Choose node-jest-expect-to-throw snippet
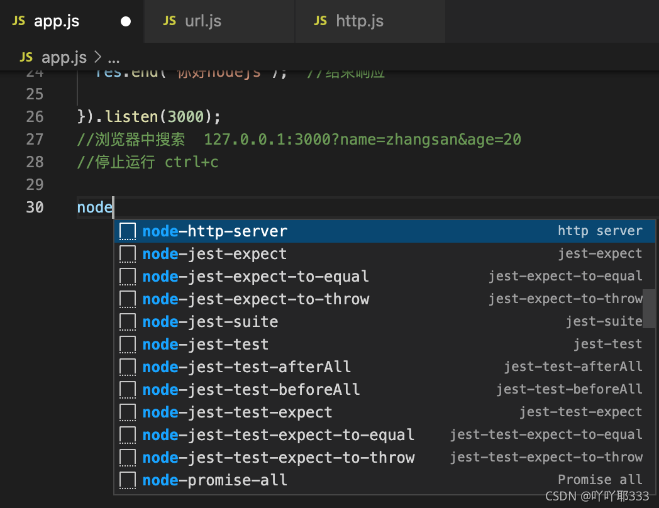Screen dimensions: 659x508 point(385,299)
